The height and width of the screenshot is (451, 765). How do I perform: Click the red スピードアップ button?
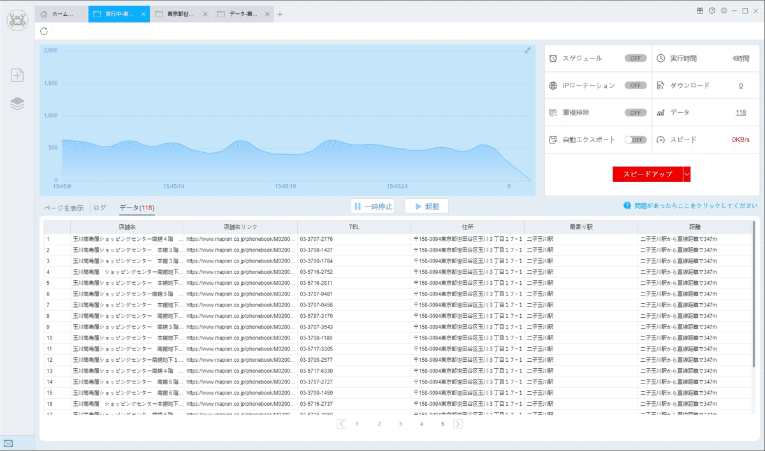click(647, 175)
